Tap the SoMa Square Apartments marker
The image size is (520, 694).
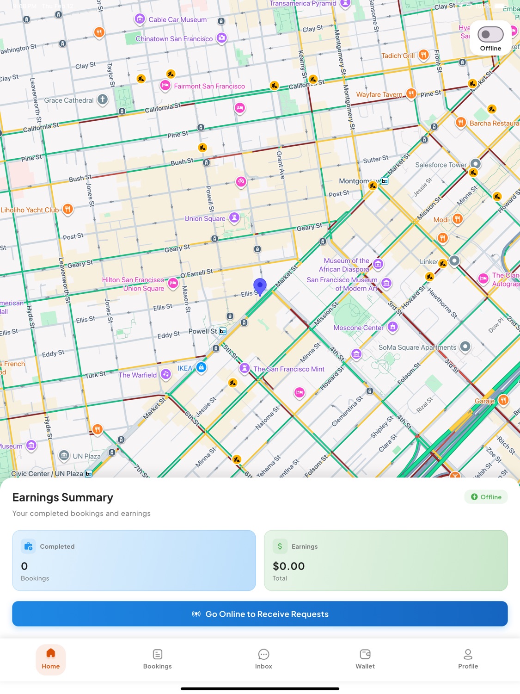click(x=465, y=347)
